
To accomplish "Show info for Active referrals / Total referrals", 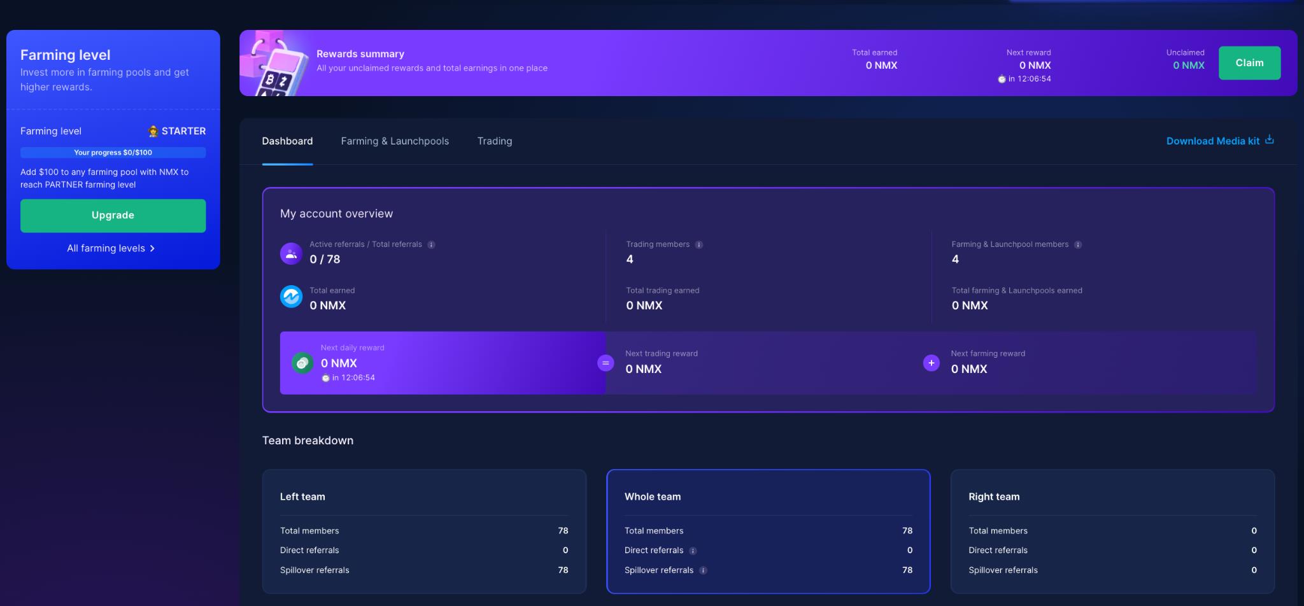I will pyautogui.click(x=431, y=244).
